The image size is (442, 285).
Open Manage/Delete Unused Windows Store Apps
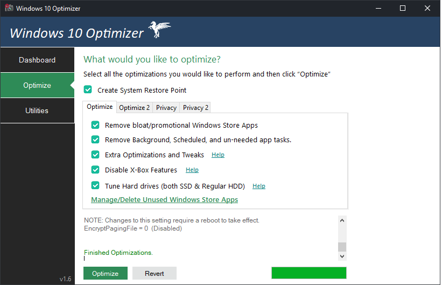pyautogui.click(x=164, y=199)
